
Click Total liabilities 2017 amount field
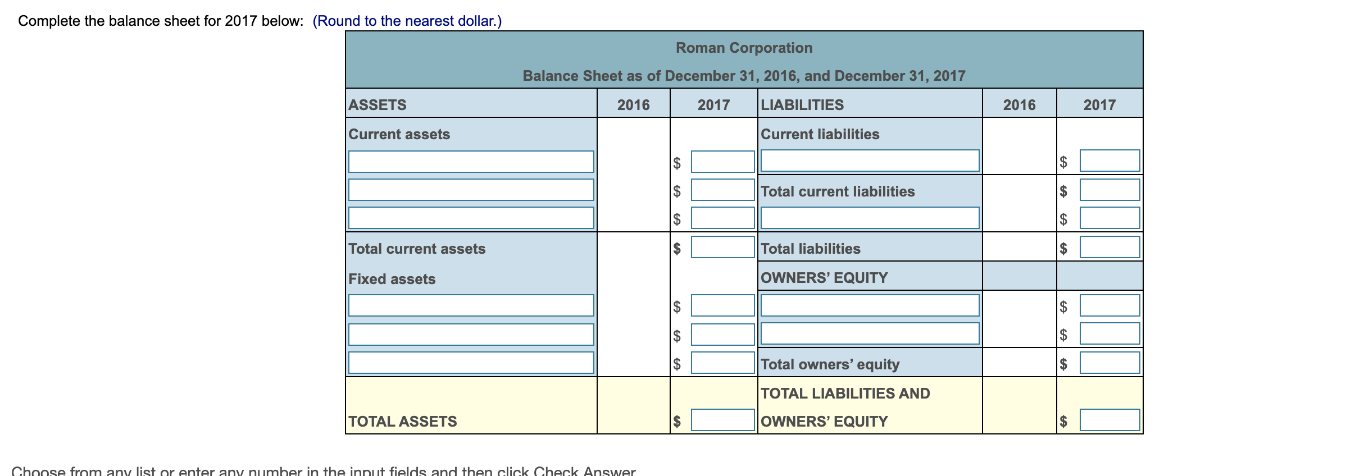1110,247
